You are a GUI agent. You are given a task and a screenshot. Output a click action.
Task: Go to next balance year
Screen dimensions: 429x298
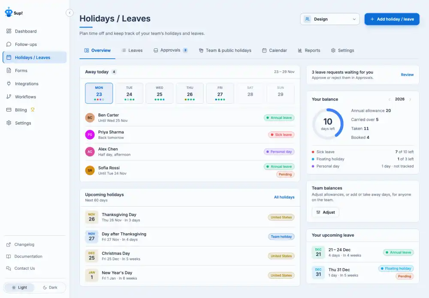pyautogui.click(x=410, y=99)
